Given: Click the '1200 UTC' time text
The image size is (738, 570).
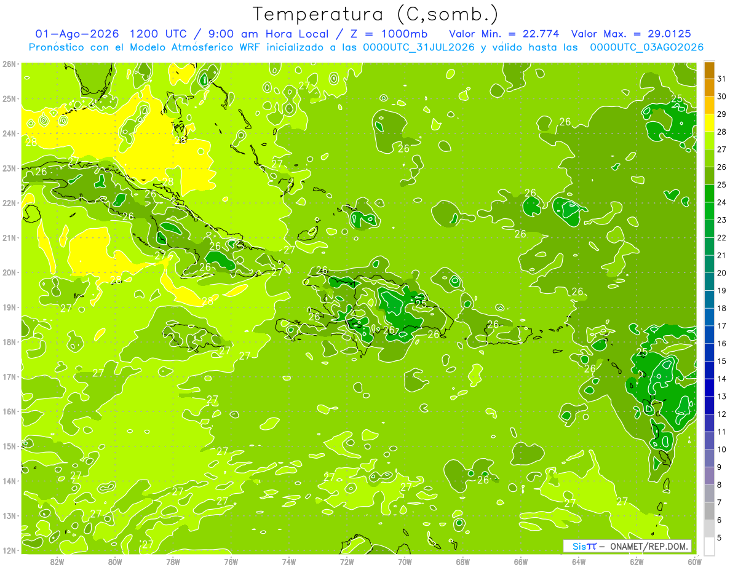Looking at the screenshot, I should coord(159,34).
